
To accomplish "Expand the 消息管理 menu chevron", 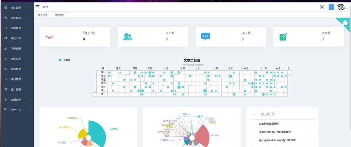I will (29, 69).
